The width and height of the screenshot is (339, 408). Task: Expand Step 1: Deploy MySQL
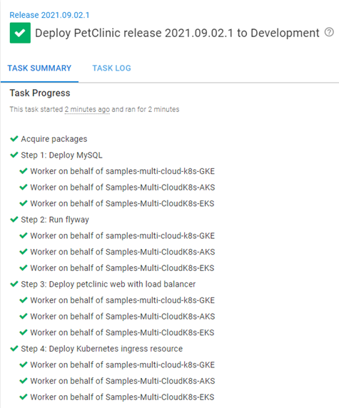pyautogui.click(x=61, y=155)
